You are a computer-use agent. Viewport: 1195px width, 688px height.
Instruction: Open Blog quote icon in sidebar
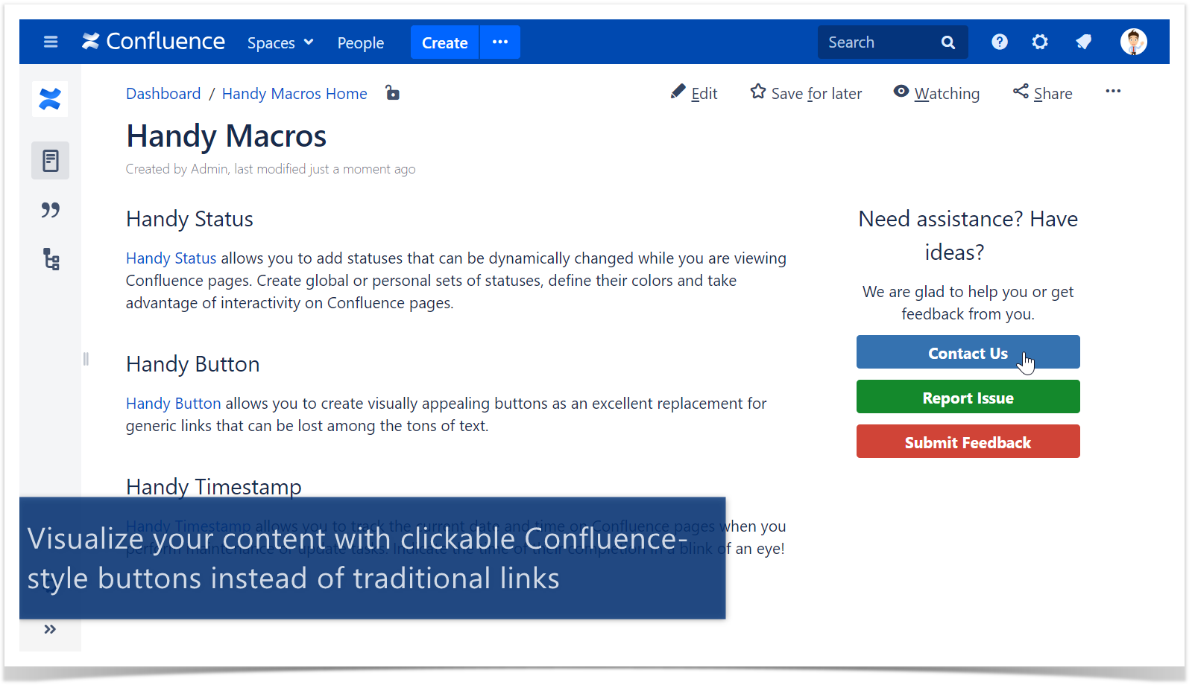tap(51, 211)
